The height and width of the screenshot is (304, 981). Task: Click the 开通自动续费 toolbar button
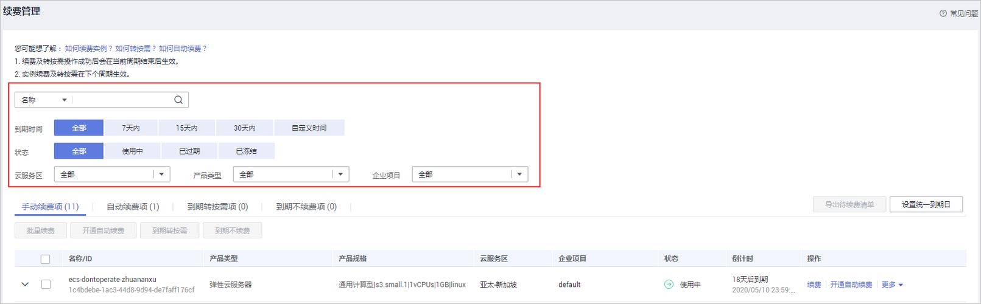(x=104, y=230)
